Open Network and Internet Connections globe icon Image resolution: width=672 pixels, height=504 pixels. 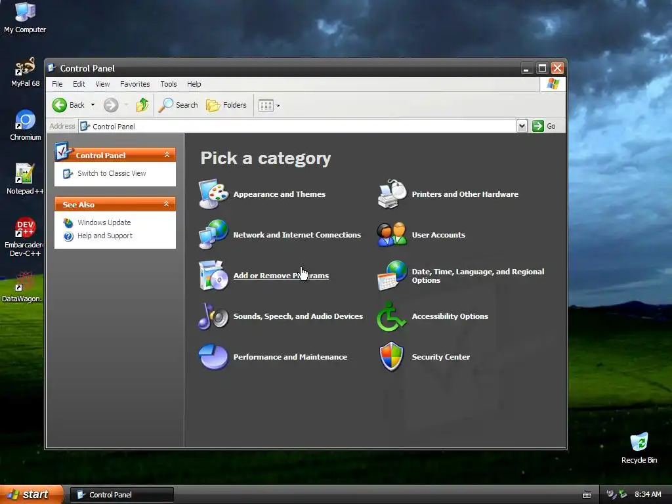pos(213,234)
